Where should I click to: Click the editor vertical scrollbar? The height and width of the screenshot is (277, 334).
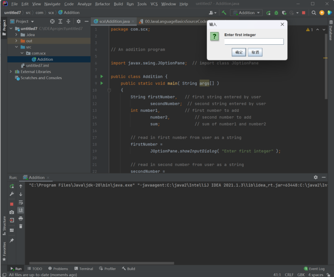[x=326, y=66]
